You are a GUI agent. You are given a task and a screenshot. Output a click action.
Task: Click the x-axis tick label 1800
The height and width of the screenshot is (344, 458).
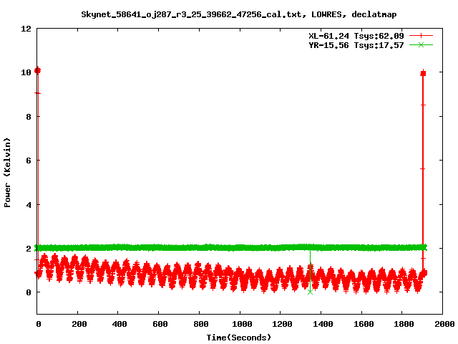point(404,324)
